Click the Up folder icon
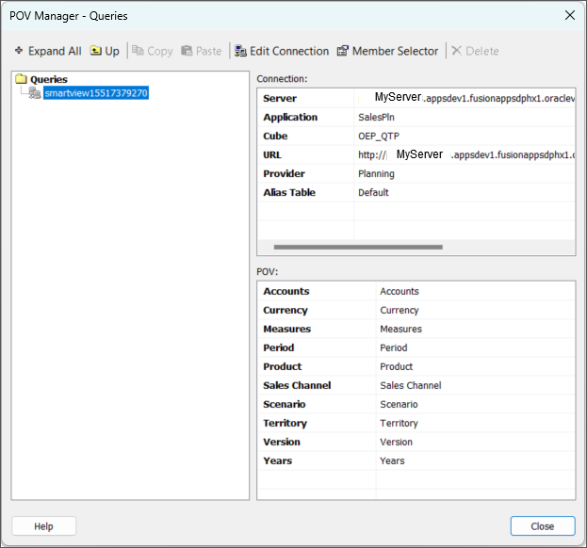Screen dimensions: 587x548 point(96,51)
